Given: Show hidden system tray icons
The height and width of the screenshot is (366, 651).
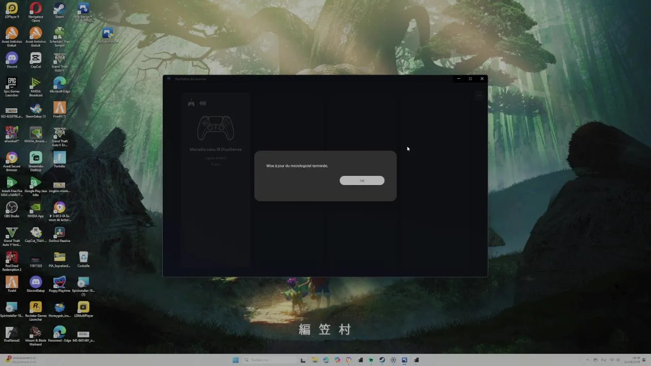Looking at the screenshot, I should [588, 360].
